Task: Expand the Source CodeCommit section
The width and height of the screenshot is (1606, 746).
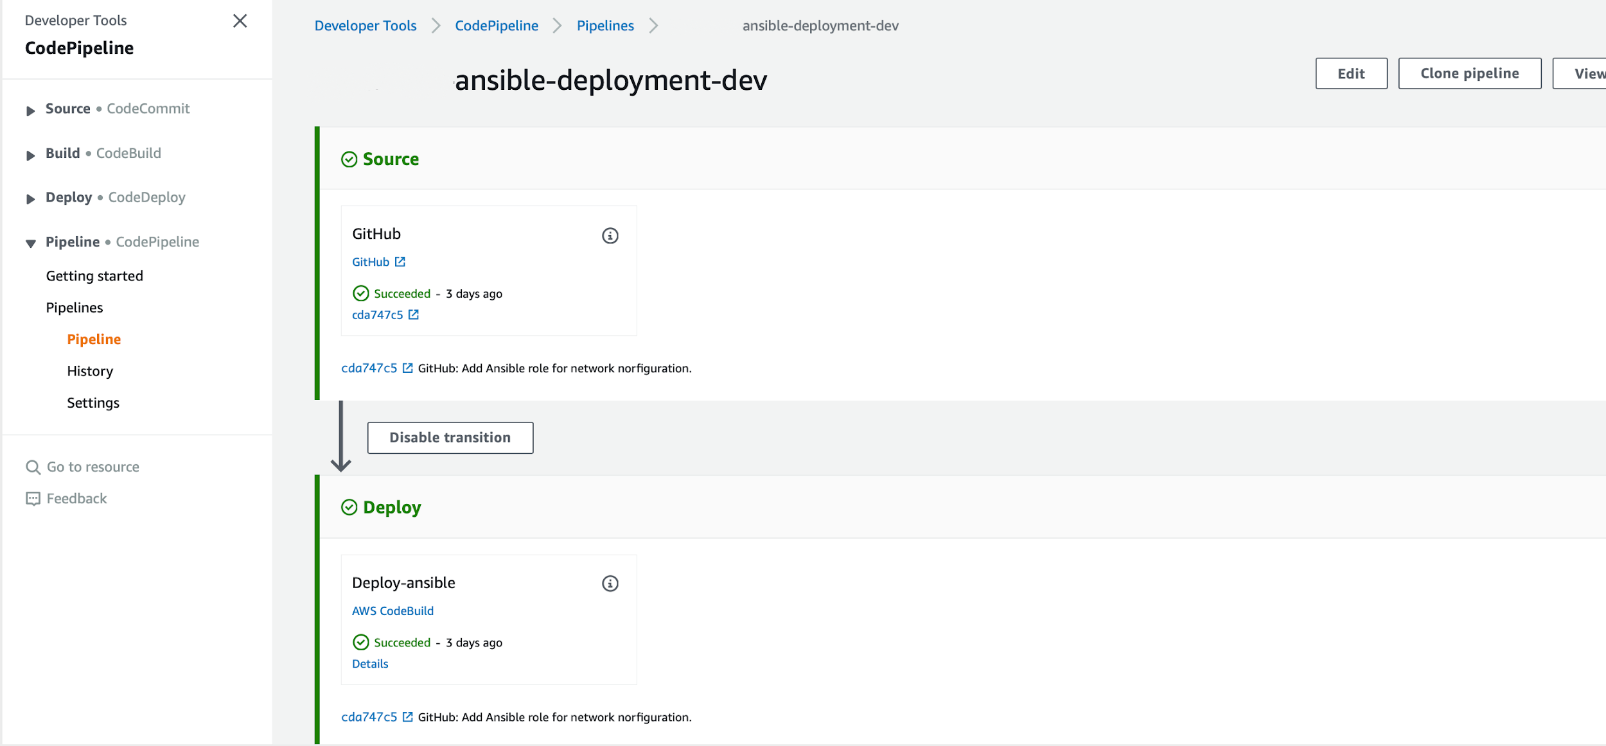Action: coord(30,110)
